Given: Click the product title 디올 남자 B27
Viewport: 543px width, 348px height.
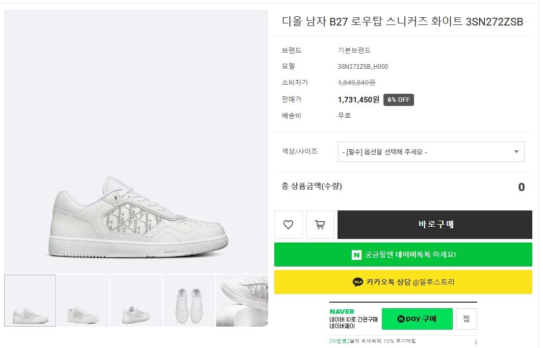Looking at the screenshot, I should point(402,21).
